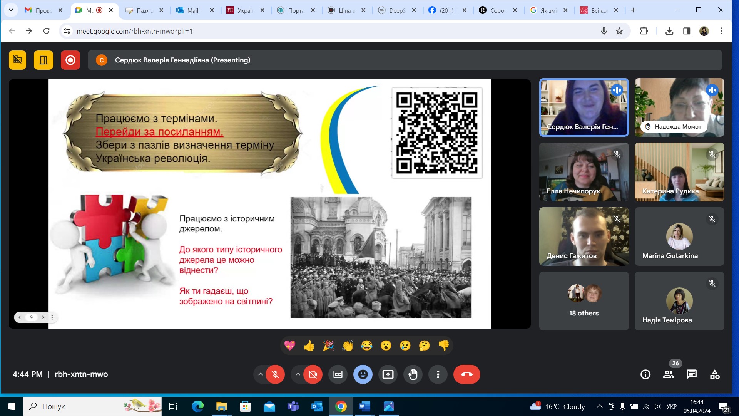Toggle Chrome side panel

pos(687,31)
